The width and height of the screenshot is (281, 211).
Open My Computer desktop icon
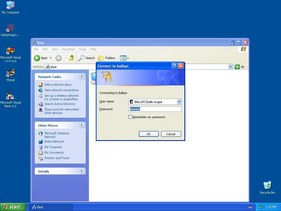pyautogui.click(x=10, y=7)
